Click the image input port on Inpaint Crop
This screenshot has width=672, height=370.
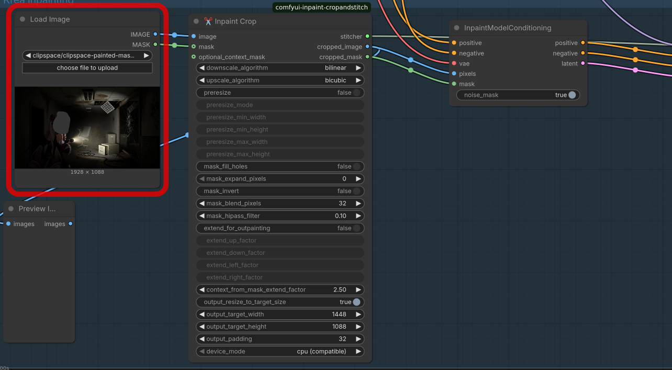[x=194, y=37]
